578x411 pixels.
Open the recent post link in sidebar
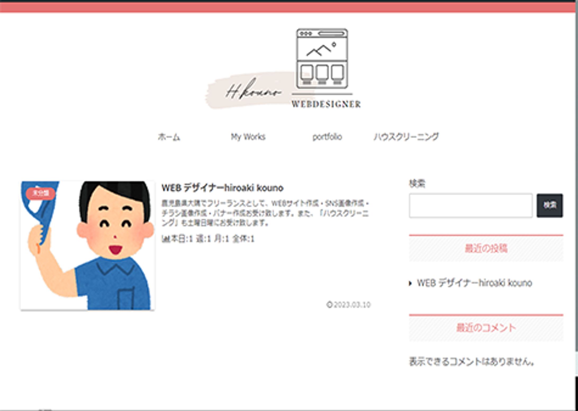(x=474, y=283)
